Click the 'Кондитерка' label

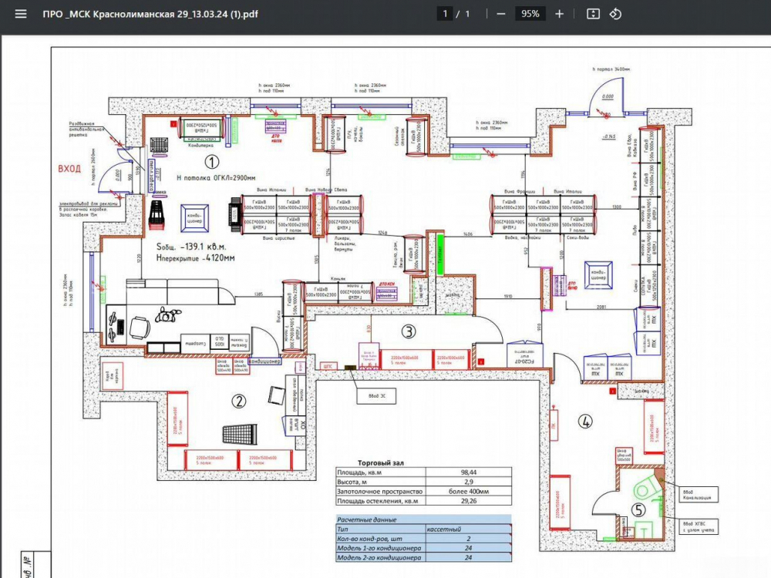201,146
